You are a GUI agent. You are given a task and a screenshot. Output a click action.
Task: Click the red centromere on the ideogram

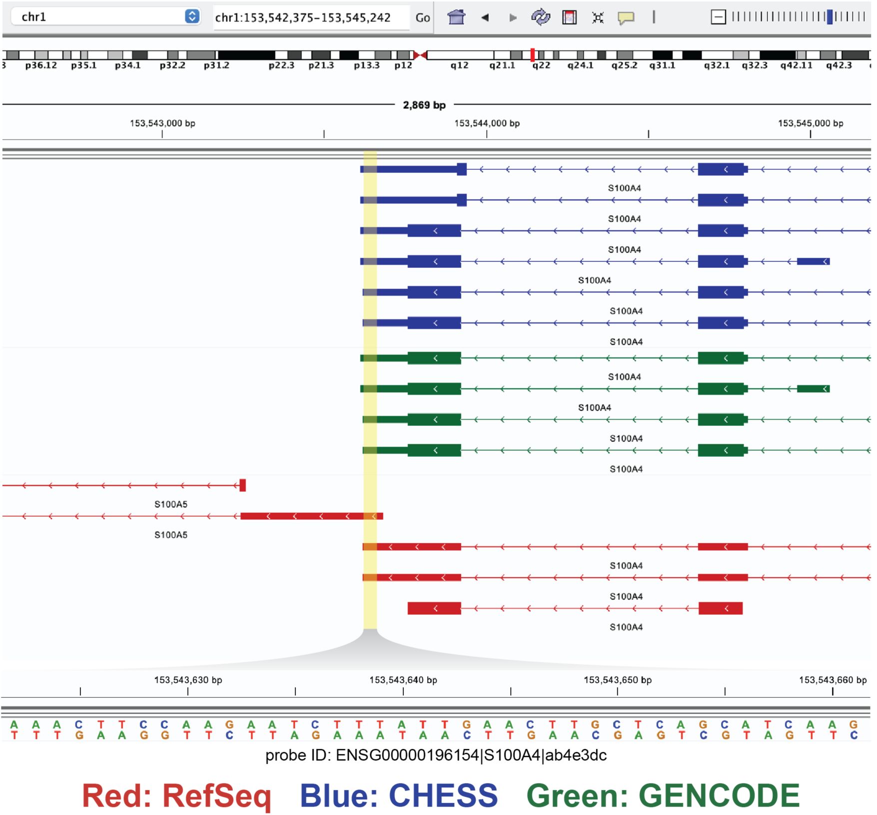[420, 54]
